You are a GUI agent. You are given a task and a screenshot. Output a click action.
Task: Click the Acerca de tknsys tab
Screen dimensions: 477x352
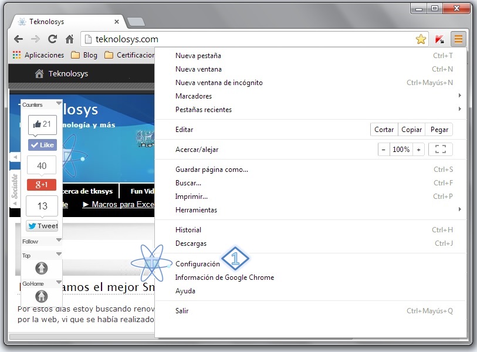click(87, 191)
